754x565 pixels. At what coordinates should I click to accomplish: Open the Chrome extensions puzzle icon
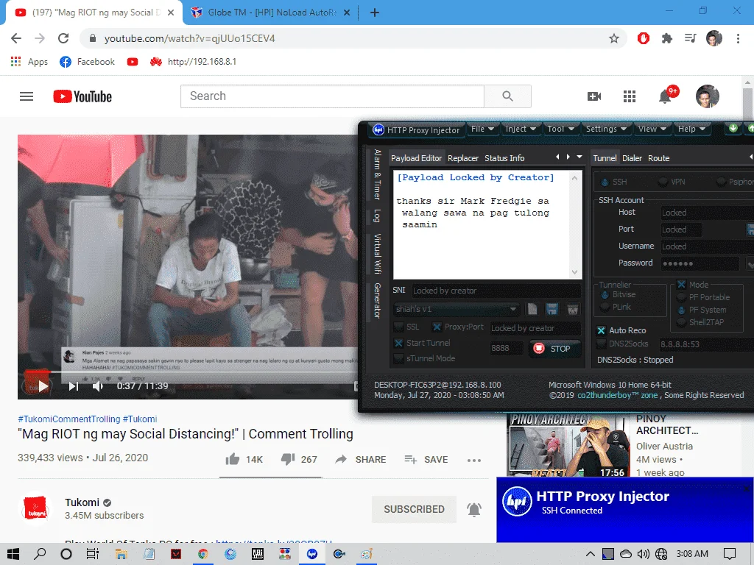666,38
